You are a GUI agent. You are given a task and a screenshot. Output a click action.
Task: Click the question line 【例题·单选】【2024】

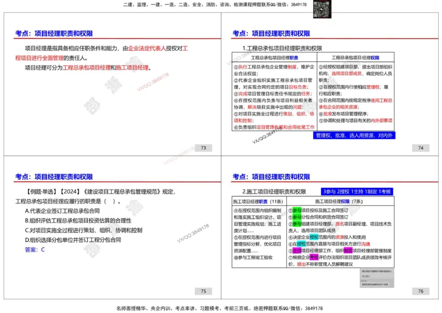coord(101,192)
